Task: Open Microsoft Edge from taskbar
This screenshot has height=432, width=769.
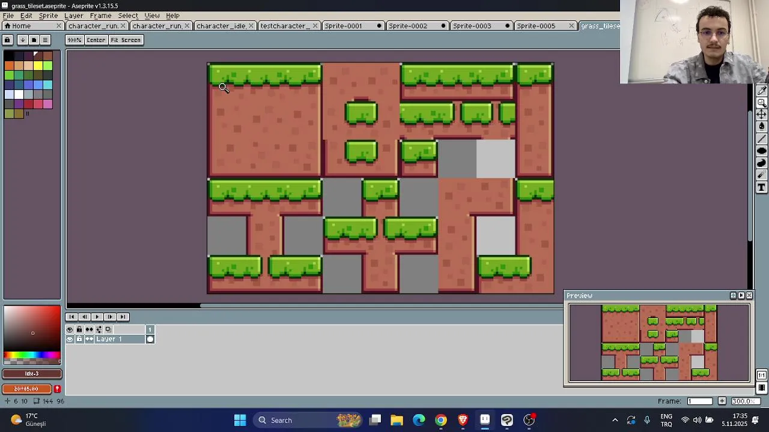Action: point(419,420)
